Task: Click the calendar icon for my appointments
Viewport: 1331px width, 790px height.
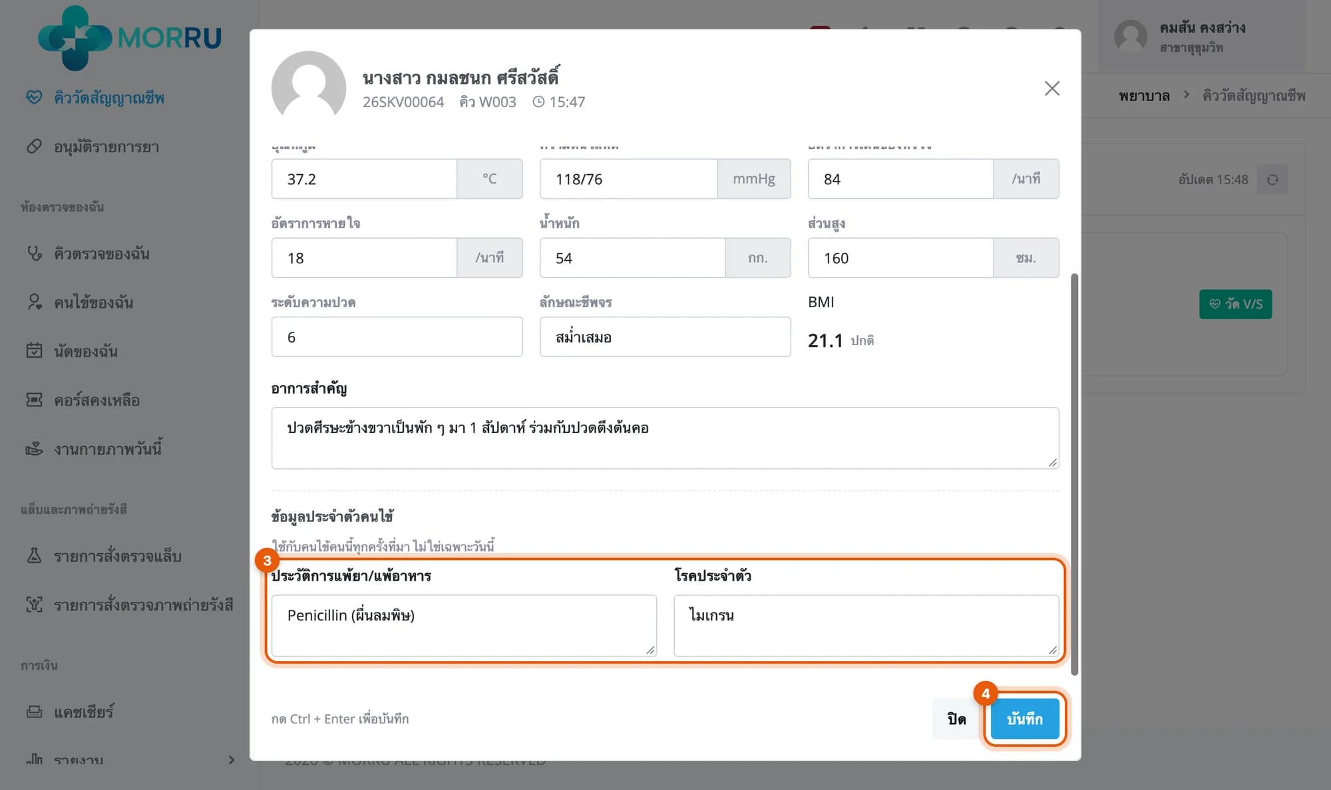Action: pyautogui.click(x=34, y=350)
